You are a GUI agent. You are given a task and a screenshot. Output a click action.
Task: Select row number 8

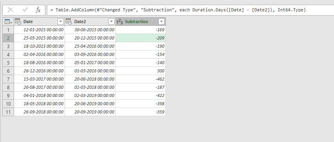pyautogui.click(x=8, y=87)
